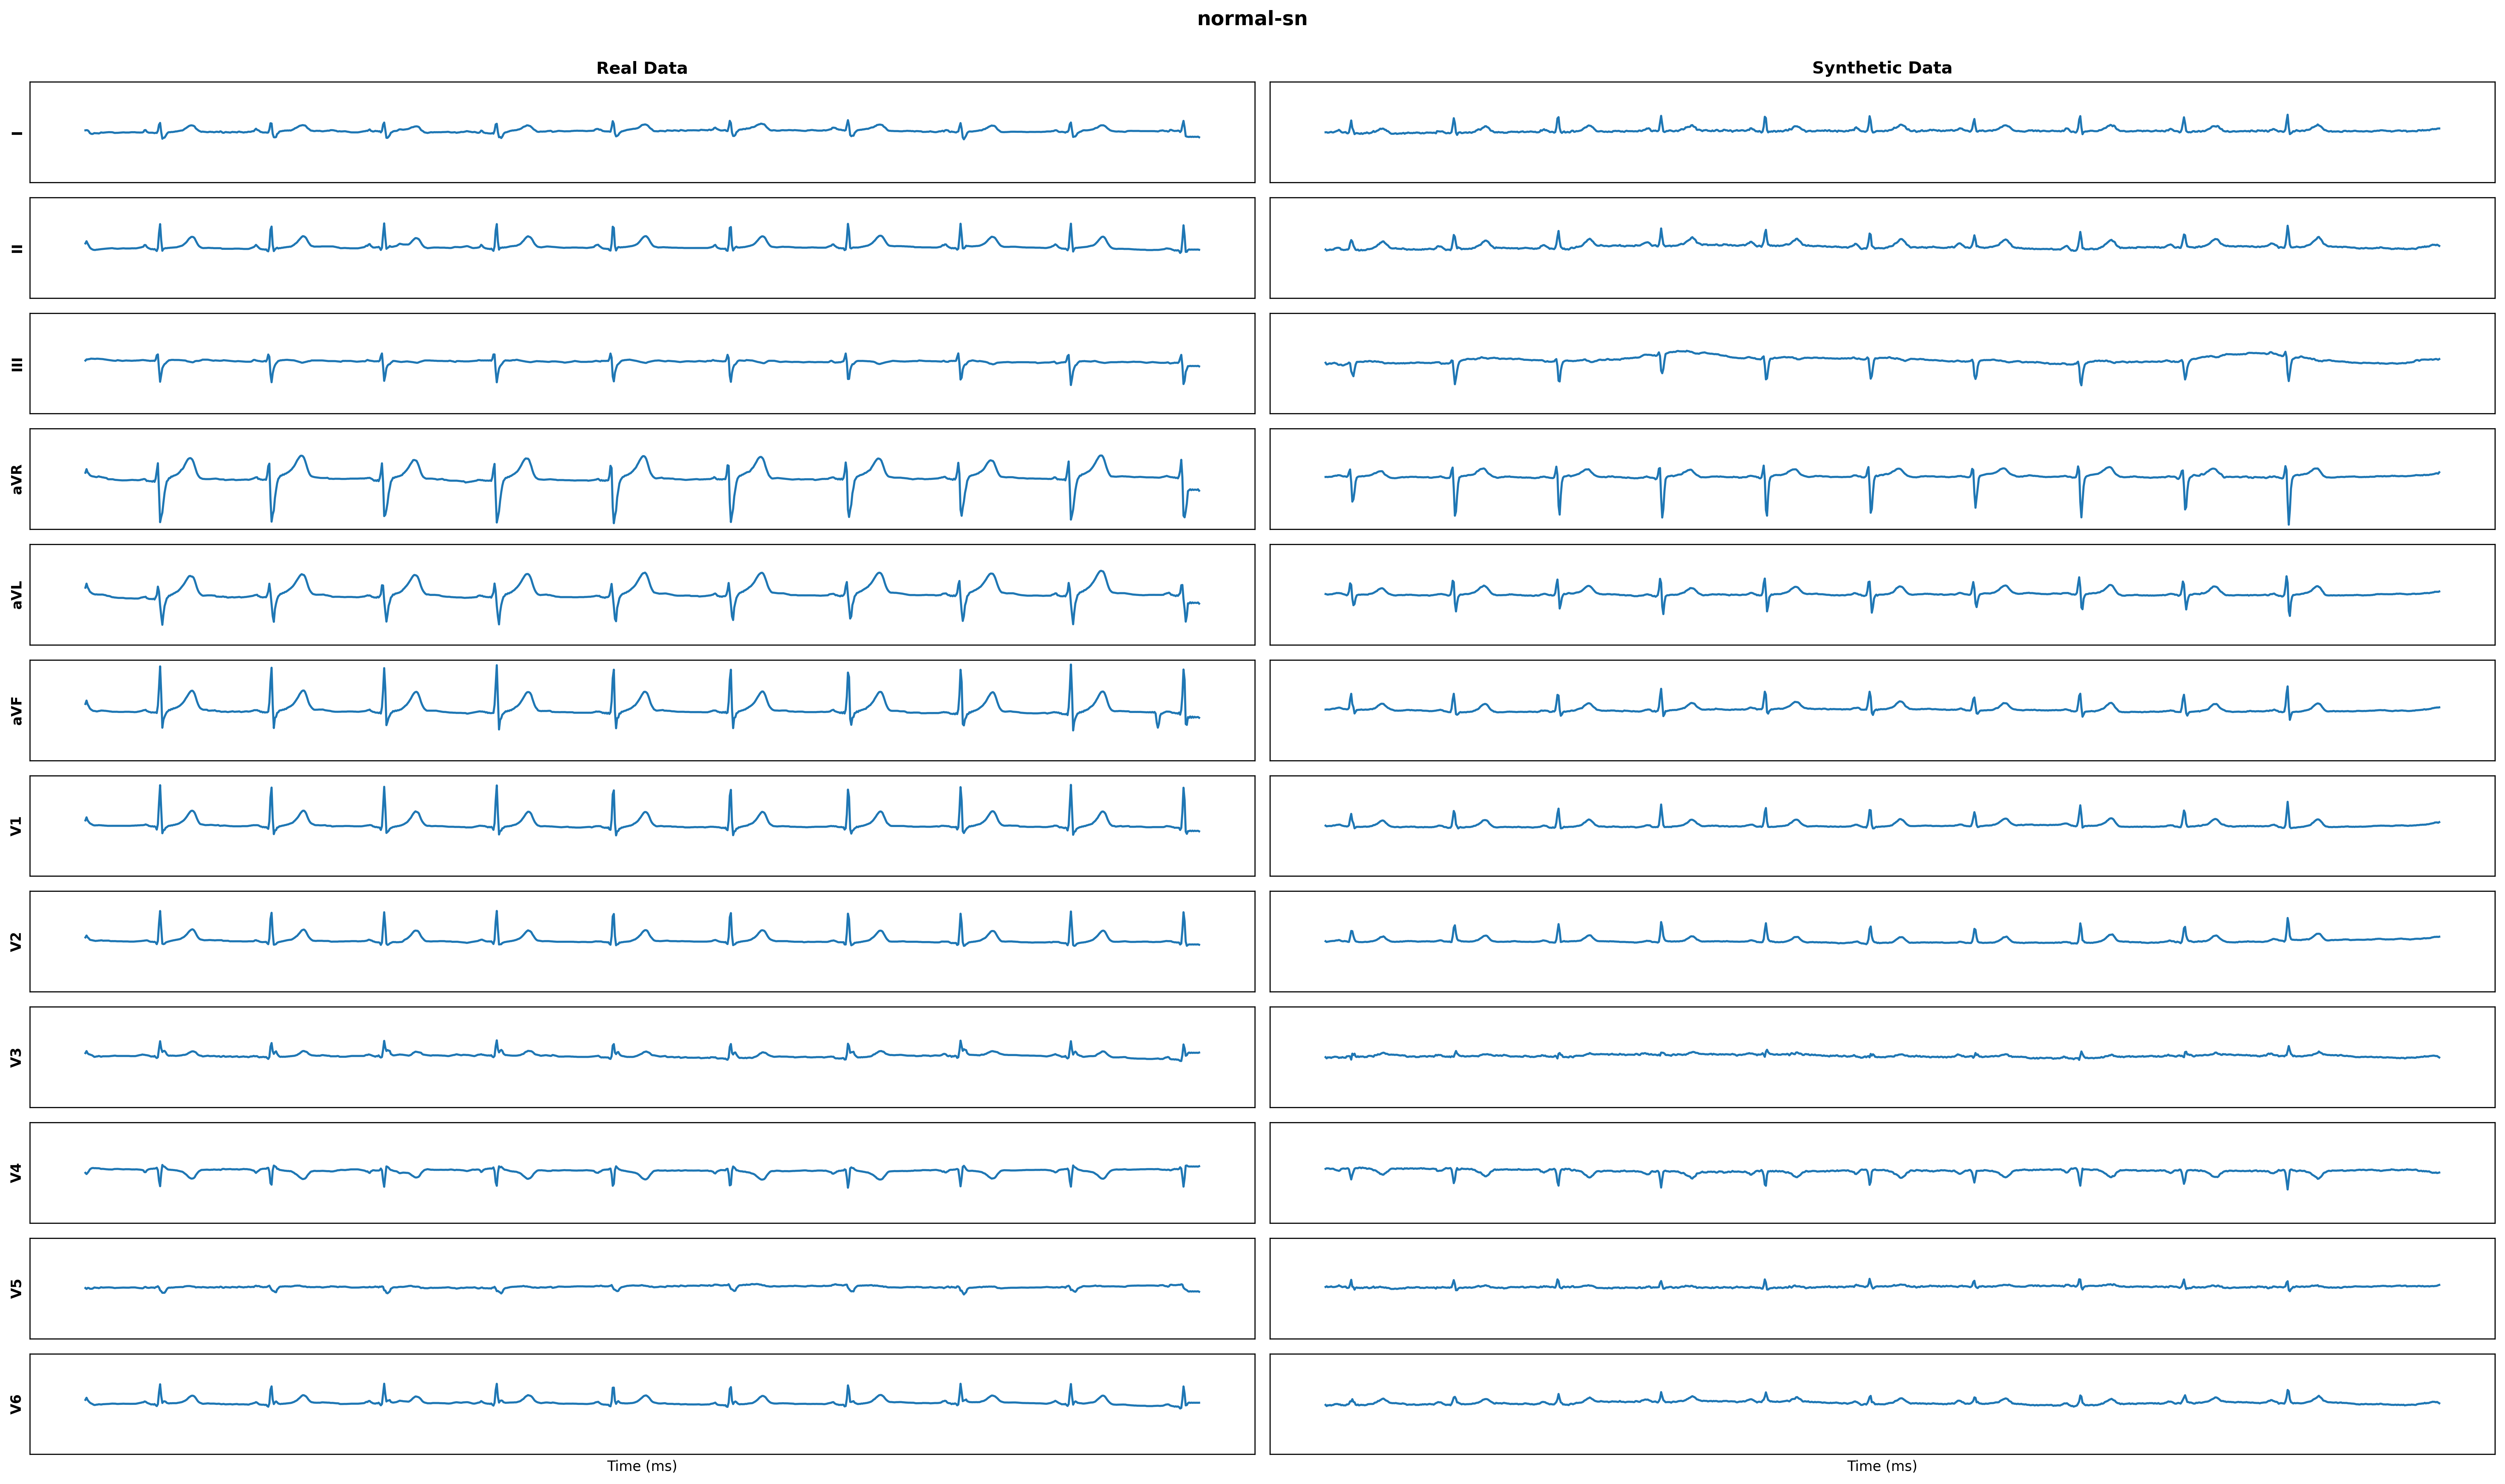Click the aVR axis label
Viewport: 2505px width, 1484px height.
point(16,479)
